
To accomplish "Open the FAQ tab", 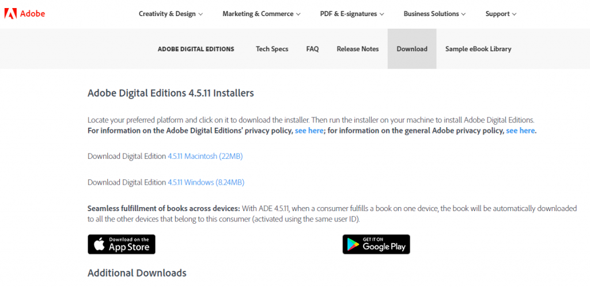I will click(312, 49).
